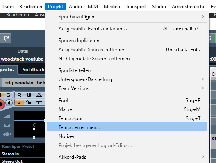Click the redo arrow icon
216x163 pixels.
click(6, 38)
